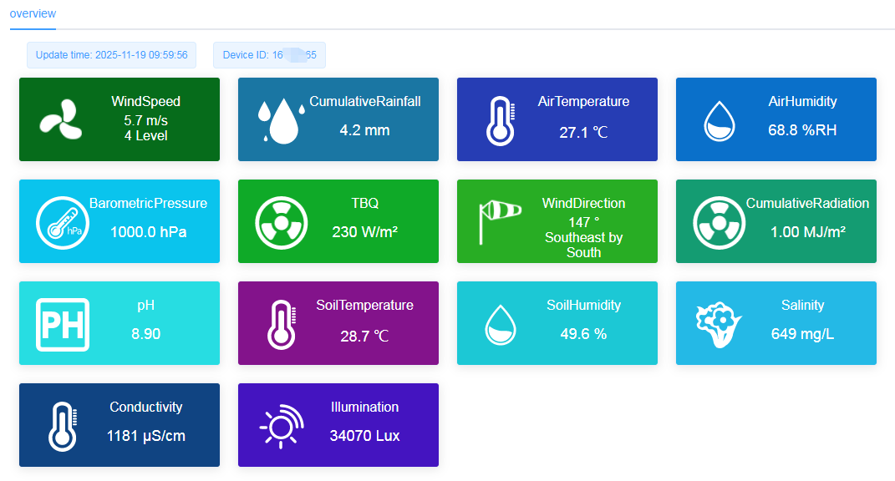
Task: Select the Device ID label chip
Action: [x=269, y=54]
